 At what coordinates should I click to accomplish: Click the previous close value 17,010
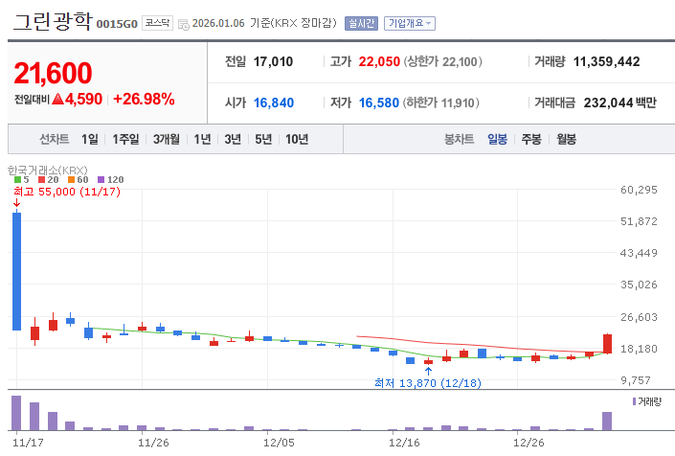[x=273, y=61]
